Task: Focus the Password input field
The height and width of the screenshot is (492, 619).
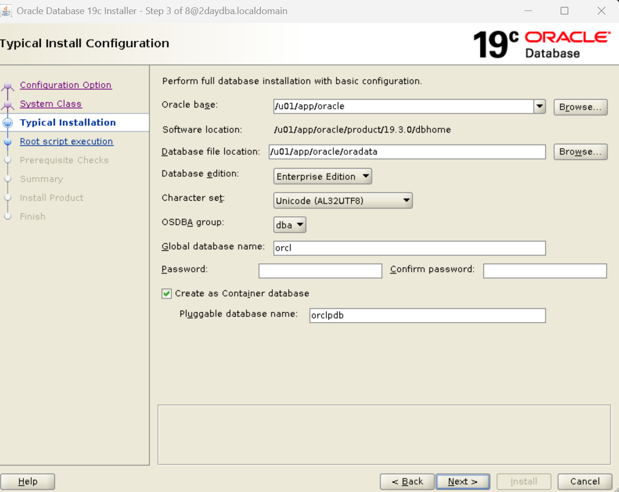Action: [320, 271]
